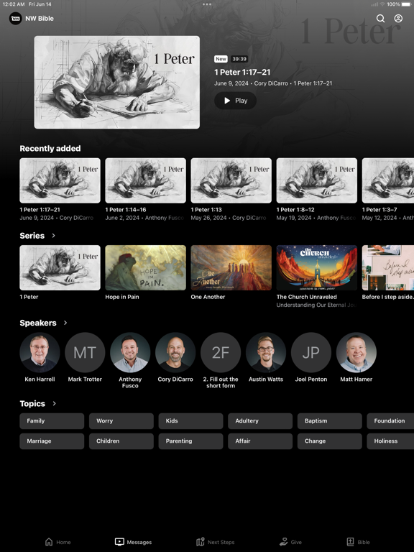Select the Messages tab
The width and height of the screenshot is (414, 552).
click(x=134, y=542)
